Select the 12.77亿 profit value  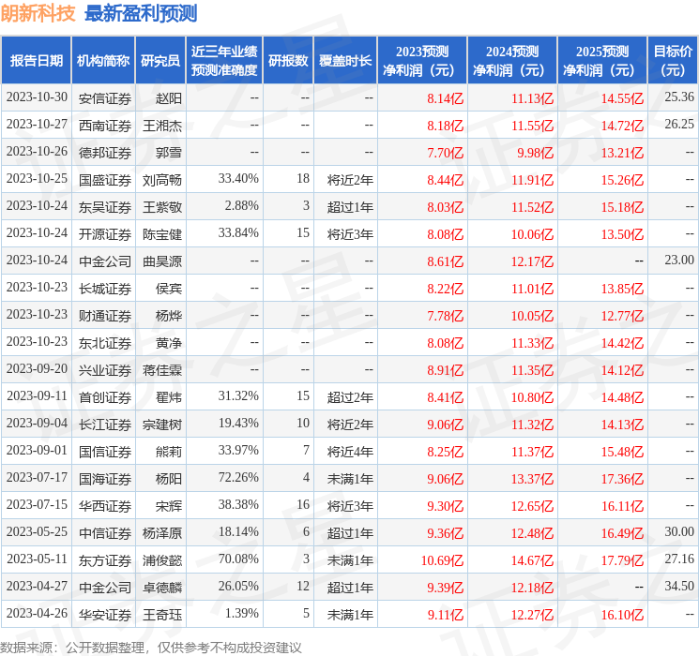[622, 316]
